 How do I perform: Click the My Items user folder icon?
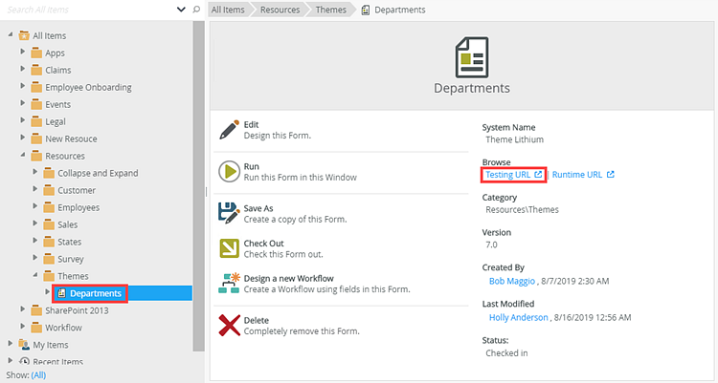(24, 345)
